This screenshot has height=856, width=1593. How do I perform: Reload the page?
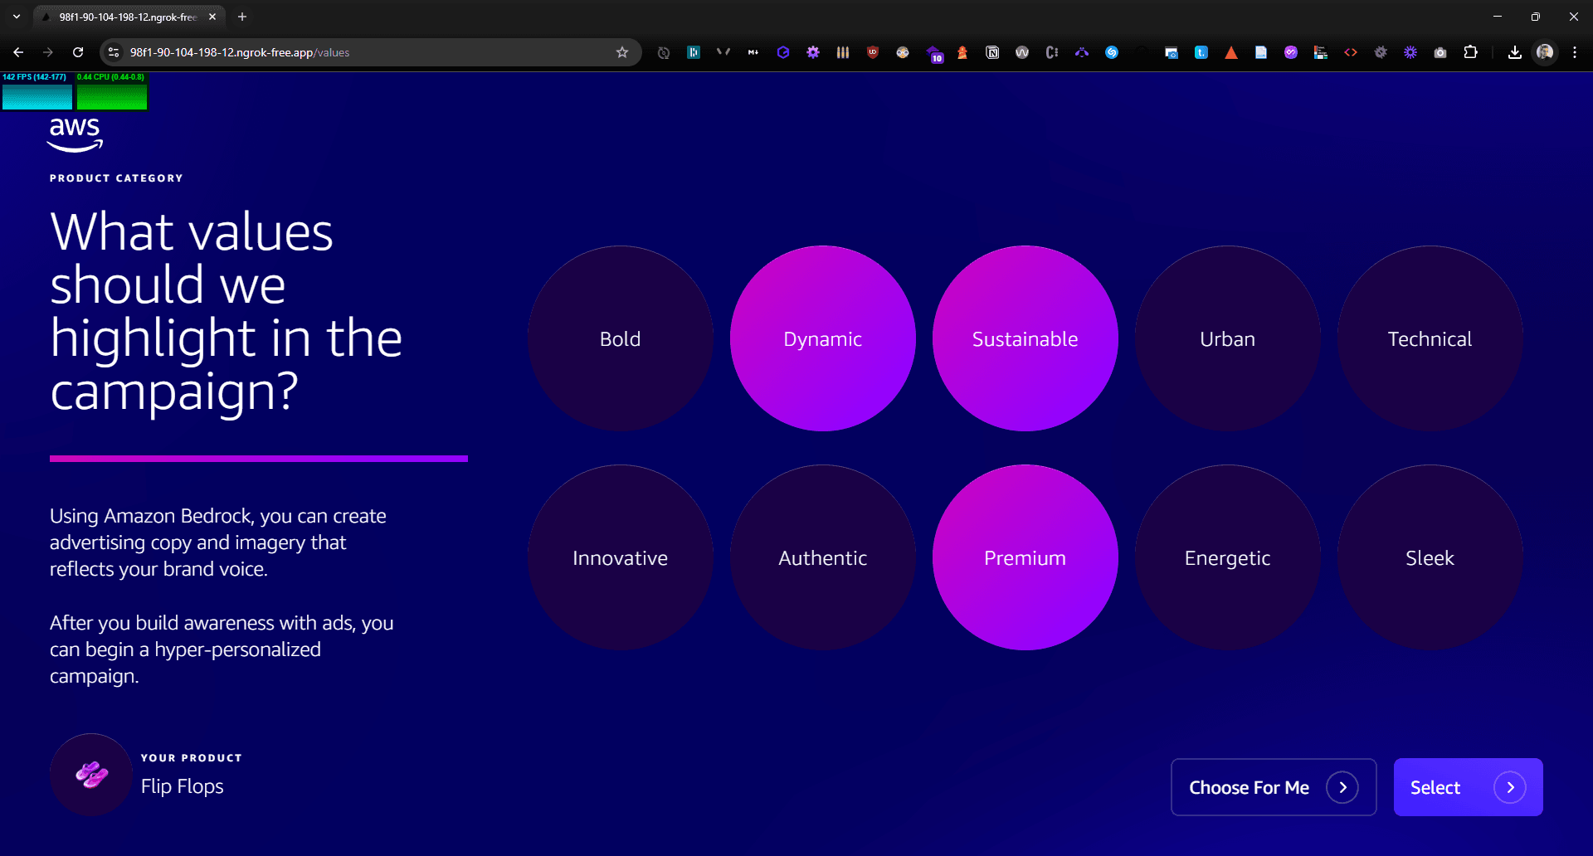(x=78, y=52)
